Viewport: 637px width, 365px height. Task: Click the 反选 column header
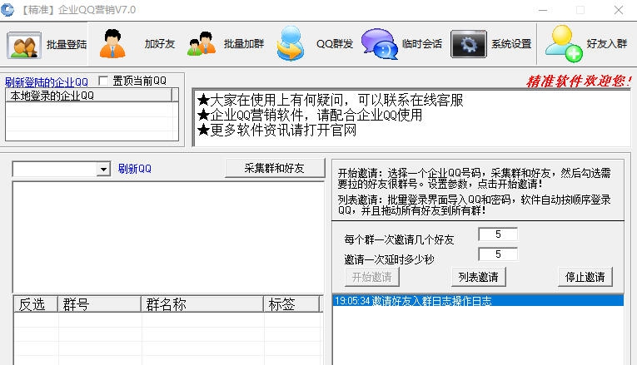tap(36, 304)
